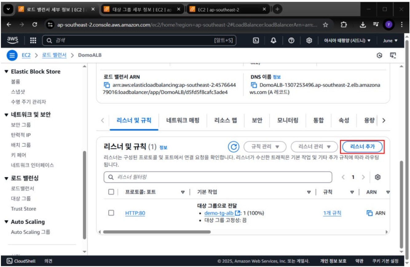Open the help question mark menu
The height and width of the screenshot is (267, 410).
tap(291, 41)
